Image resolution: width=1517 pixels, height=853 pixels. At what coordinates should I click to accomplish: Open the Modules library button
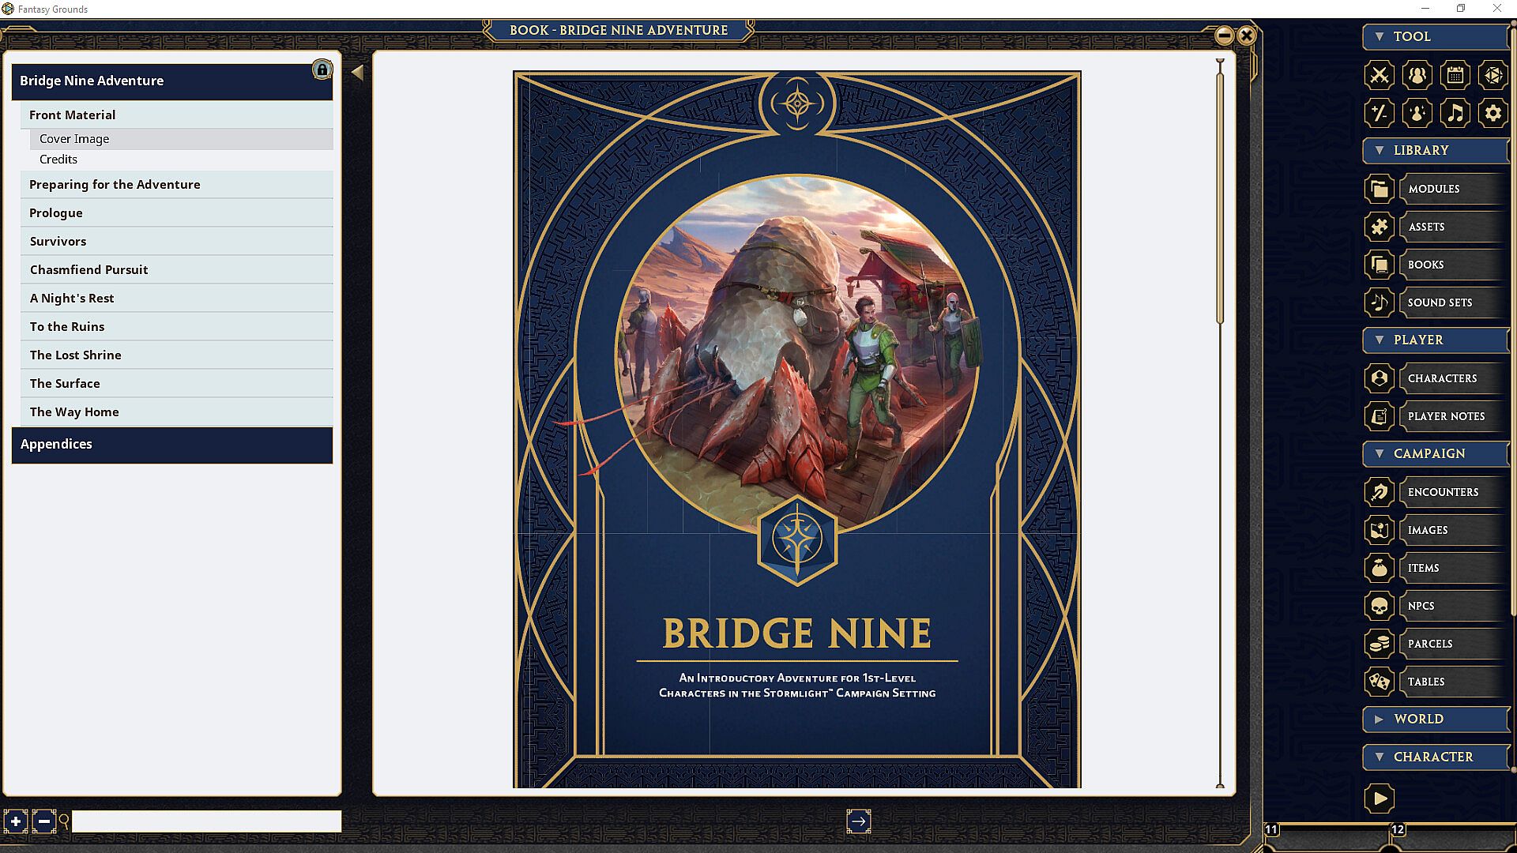coord(1433,189)
